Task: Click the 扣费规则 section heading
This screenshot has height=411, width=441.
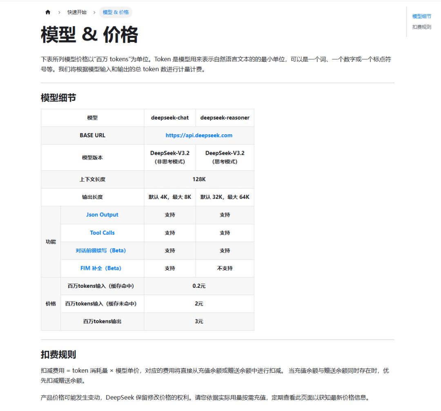Action: coord(58,354)
